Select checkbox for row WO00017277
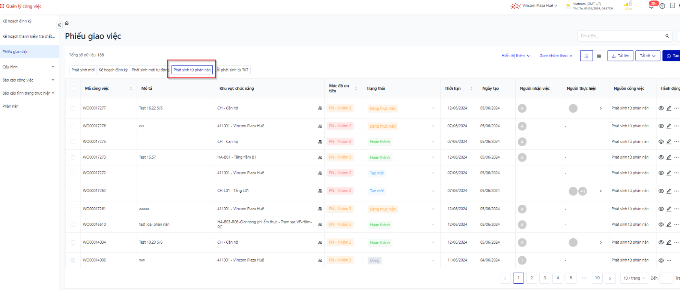Image resolution: width=680 pixels, height=290 pixels. (73, 108)
